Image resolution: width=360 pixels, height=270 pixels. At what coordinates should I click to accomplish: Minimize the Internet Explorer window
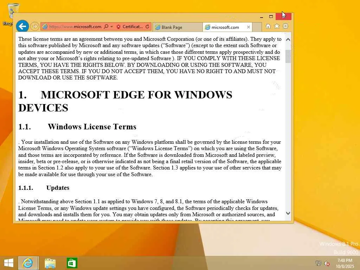(x=262, y=17)
